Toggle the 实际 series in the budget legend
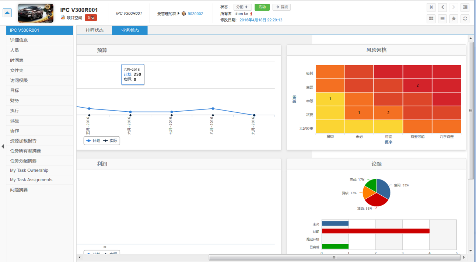This screenshot has width=476, height=262. click(x=110, y=141)
